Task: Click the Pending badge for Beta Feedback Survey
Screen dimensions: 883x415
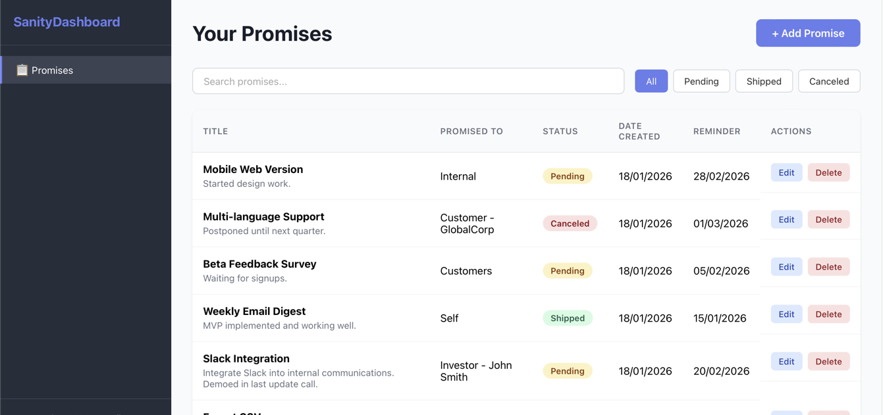Action: 568,270
